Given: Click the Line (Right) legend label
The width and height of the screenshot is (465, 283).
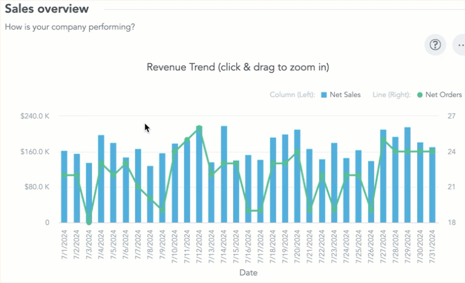Looking at the screenshot, I should click(x=392, y=95).
